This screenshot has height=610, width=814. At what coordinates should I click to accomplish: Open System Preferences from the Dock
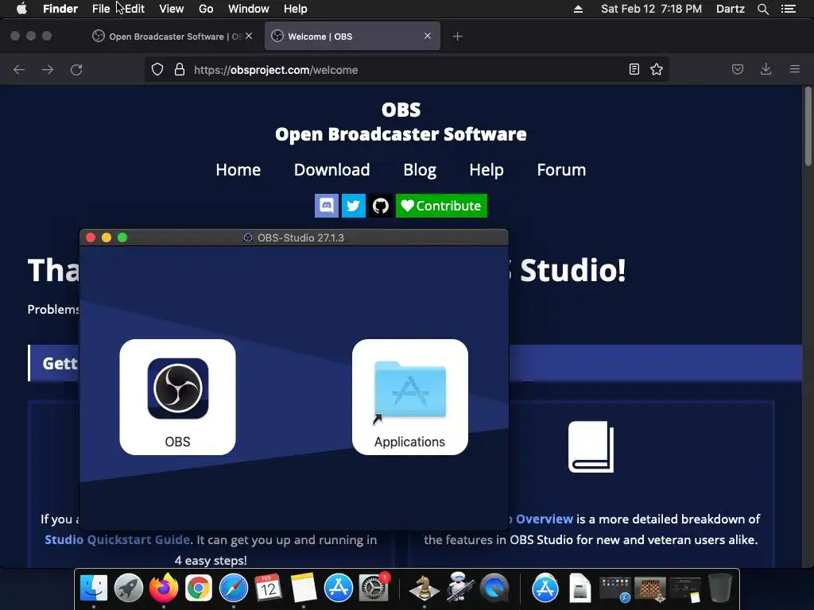coord(374,588)
